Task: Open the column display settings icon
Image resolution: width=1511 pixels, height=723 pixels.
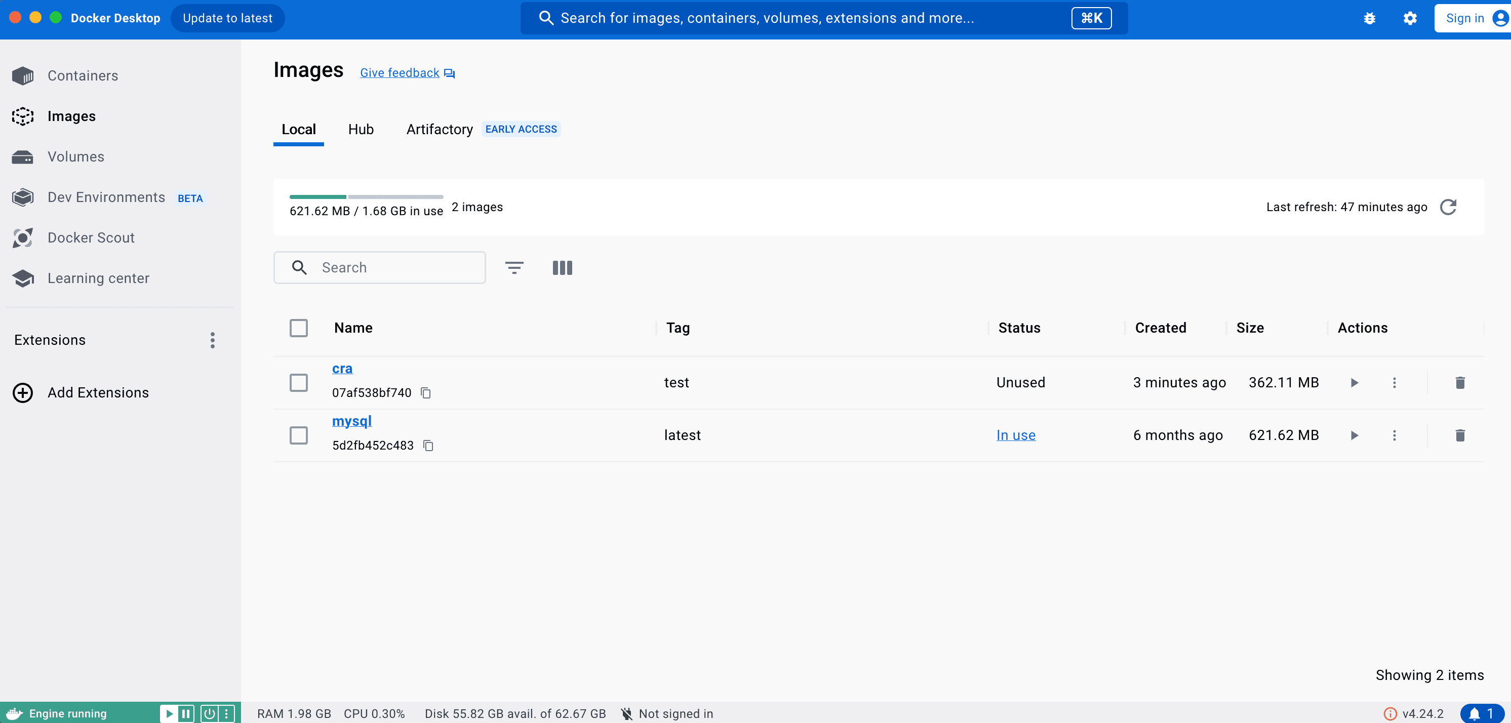Action: 562,268
